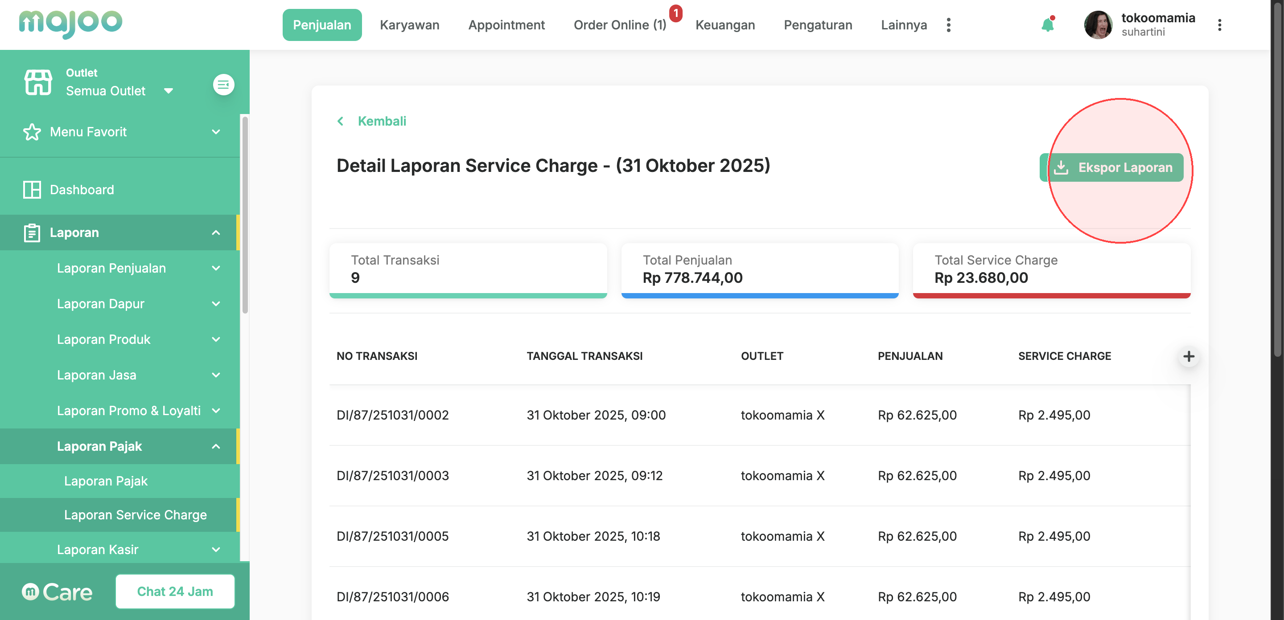The height and width of the screenshot is (620, 1284).
Task: Click the sidebar collapse menu icon
Action: 223,85
